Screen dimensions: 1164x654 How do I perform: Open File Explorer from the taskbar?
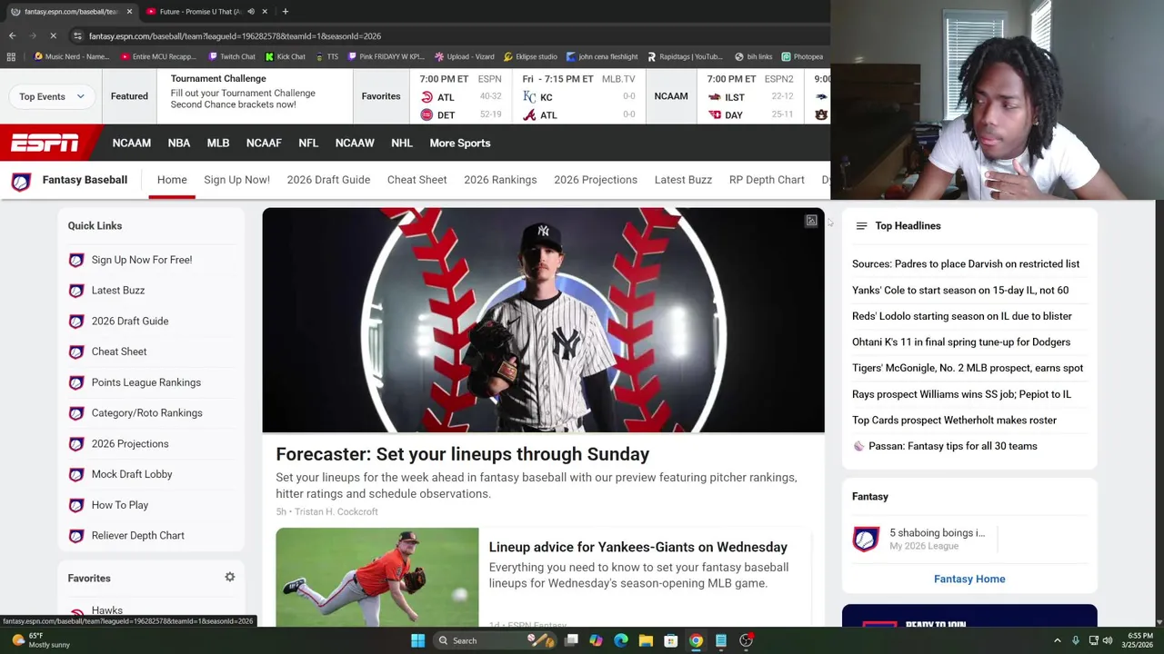coord(646,640)
